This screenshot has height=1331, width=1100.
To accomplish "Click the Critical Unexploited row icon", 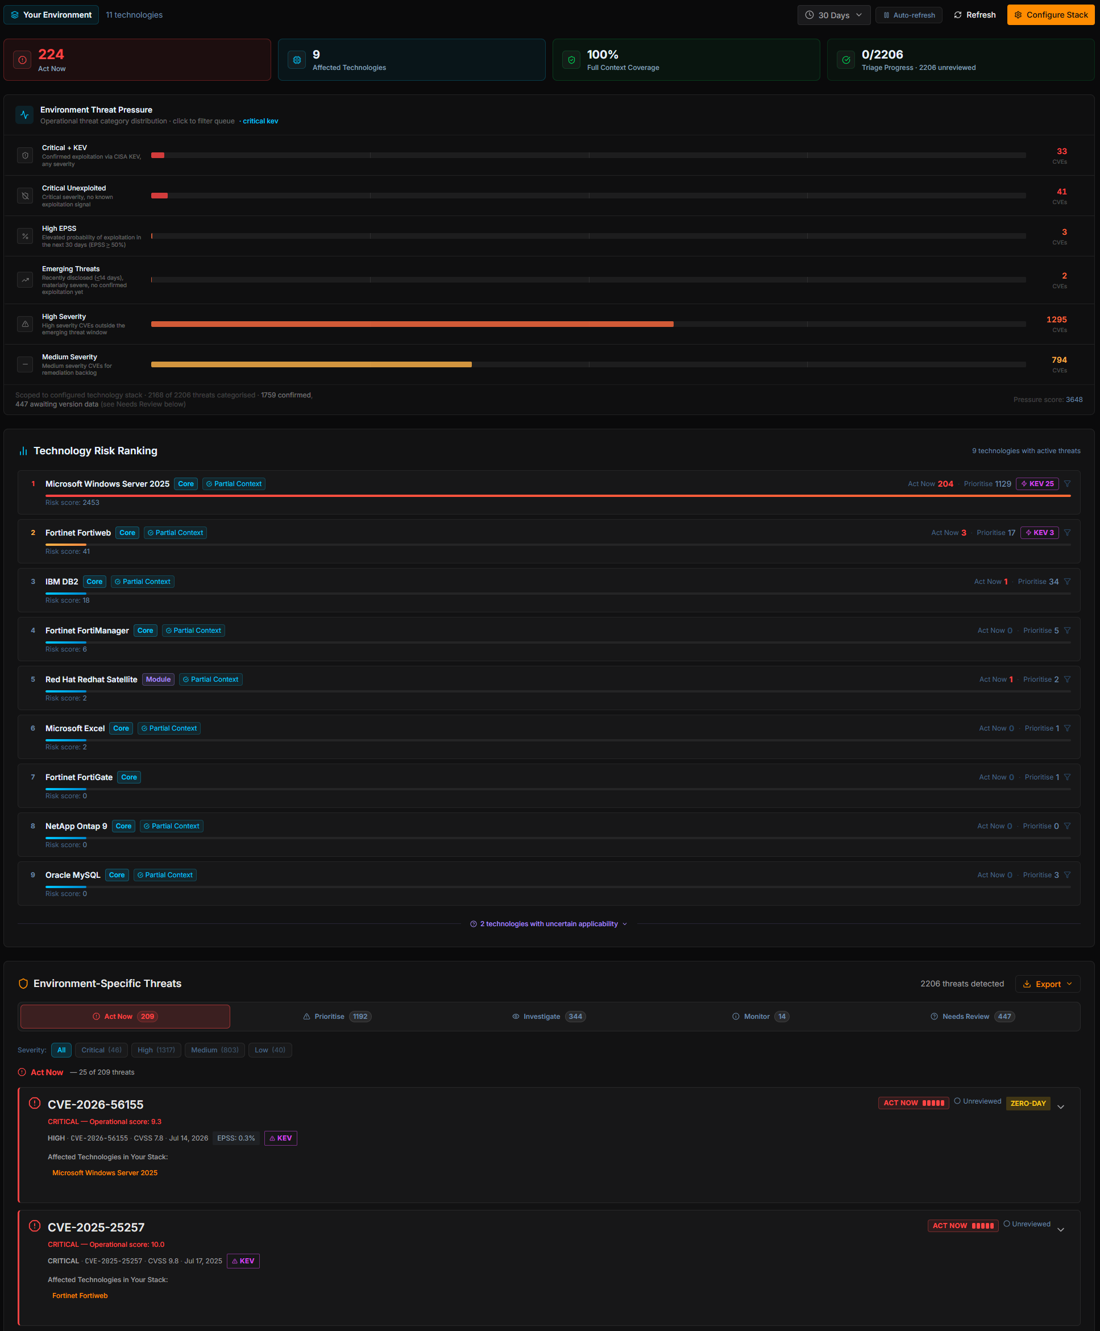I will (x=24, y=196).
